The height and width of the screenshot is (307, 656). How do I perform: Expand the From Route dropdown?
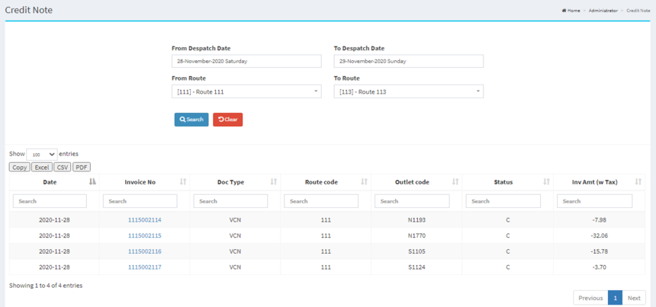point(246,91)
